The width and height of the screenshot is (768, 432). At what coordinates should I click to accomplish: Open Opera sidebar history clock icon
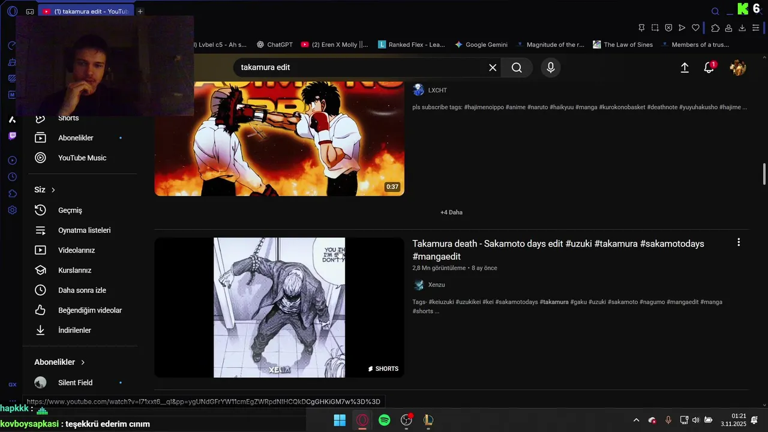click(12, 177)
